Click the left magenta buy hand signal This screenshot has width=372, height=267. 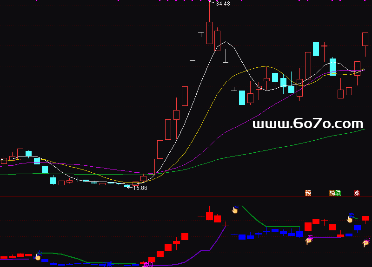[308, 240]
